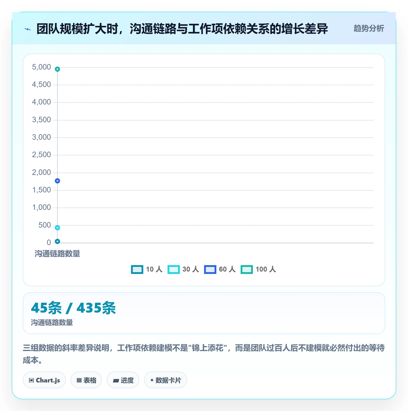This screenshot has height=411, width=408.
Task: Select the 进度 tag
Action: (x=123, y=380)
